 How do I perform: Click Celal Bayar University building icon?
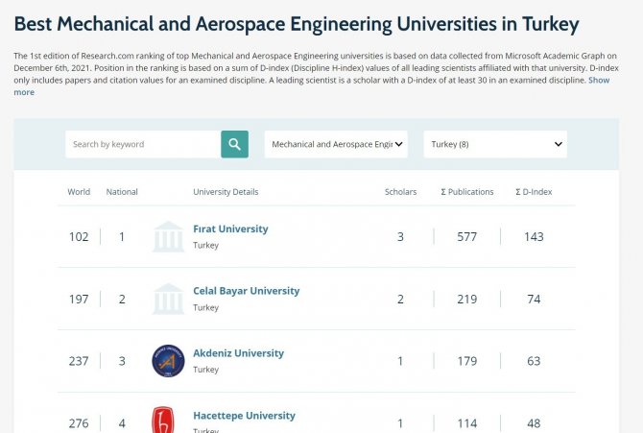168,299
